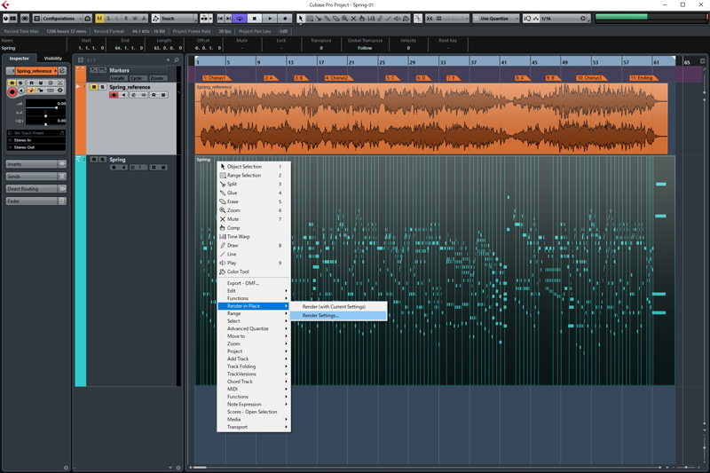Open the Track Folding context submenu
The width and height of the screenshot is (710, 473).
[254, 367]
